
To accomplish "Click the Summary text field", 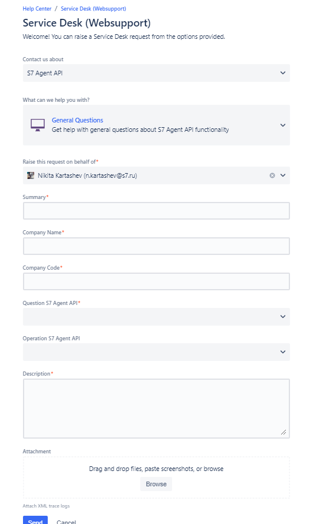I will [156, 211].
